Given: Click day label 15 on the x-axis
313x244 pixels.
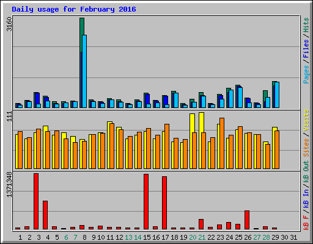Looking at the screenshot, I should pos(147,237).
